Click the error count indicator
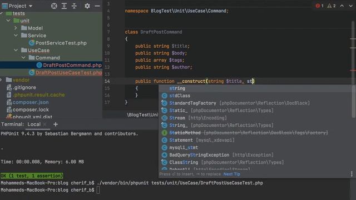The image size is (356, 200). pos(319,6)
